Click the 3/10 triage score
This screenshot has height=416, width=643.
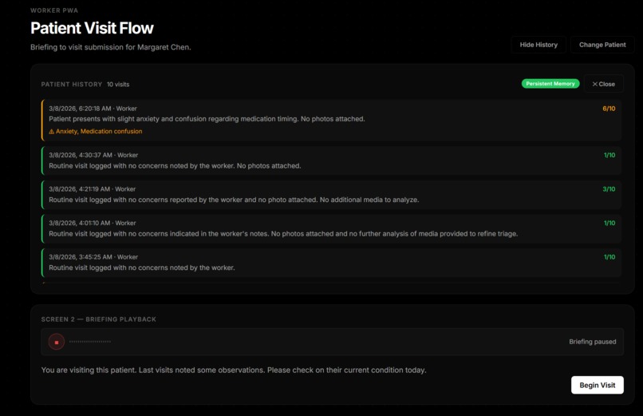click(x=609, y=189)
